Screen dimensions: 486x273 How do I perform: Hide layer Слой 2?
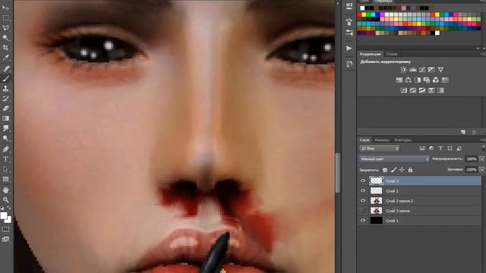click(x=363, y=190)
